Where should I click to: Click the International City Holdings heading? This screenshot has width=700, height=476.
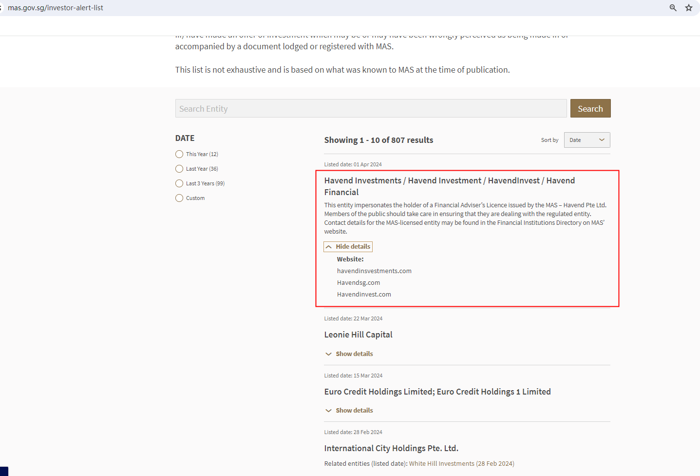(391, 448)
